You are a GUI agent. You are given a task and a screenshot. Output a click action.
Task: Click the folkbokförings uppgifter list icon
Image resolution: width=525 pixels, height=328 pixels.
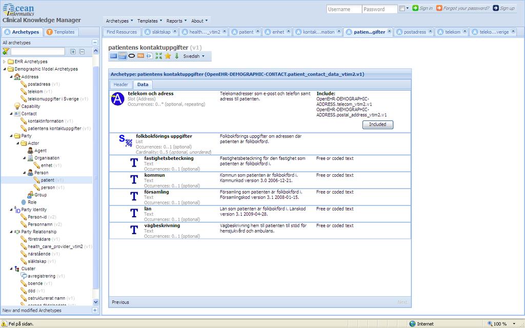click(126, 140)
